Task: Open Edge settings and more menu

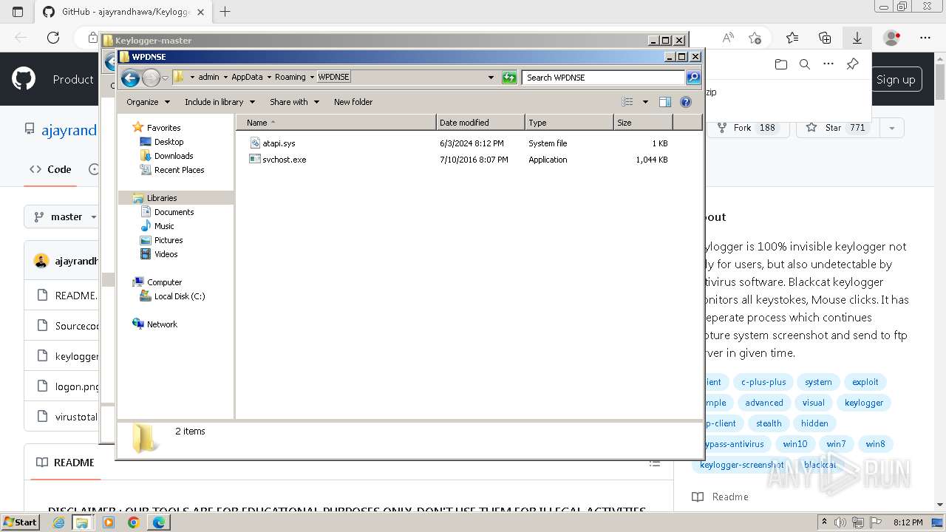Action: 925,38
